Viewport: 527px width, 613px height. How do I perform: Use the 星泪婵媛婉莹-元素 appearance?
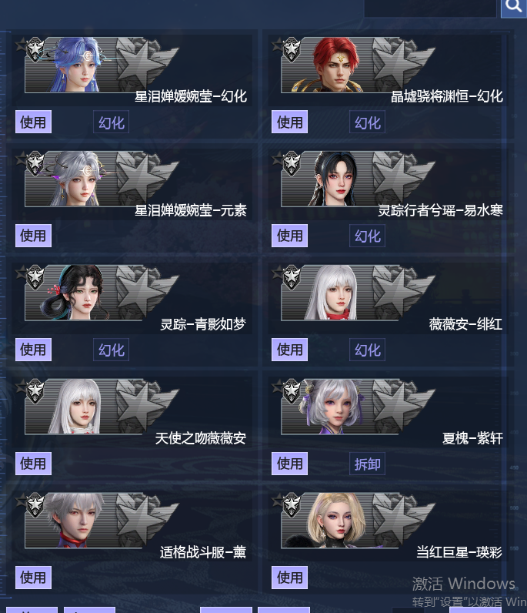33,236
